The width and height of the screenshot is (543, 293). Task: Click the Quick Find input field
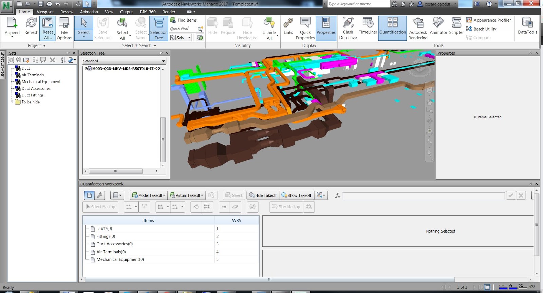[x=183, y=29]
